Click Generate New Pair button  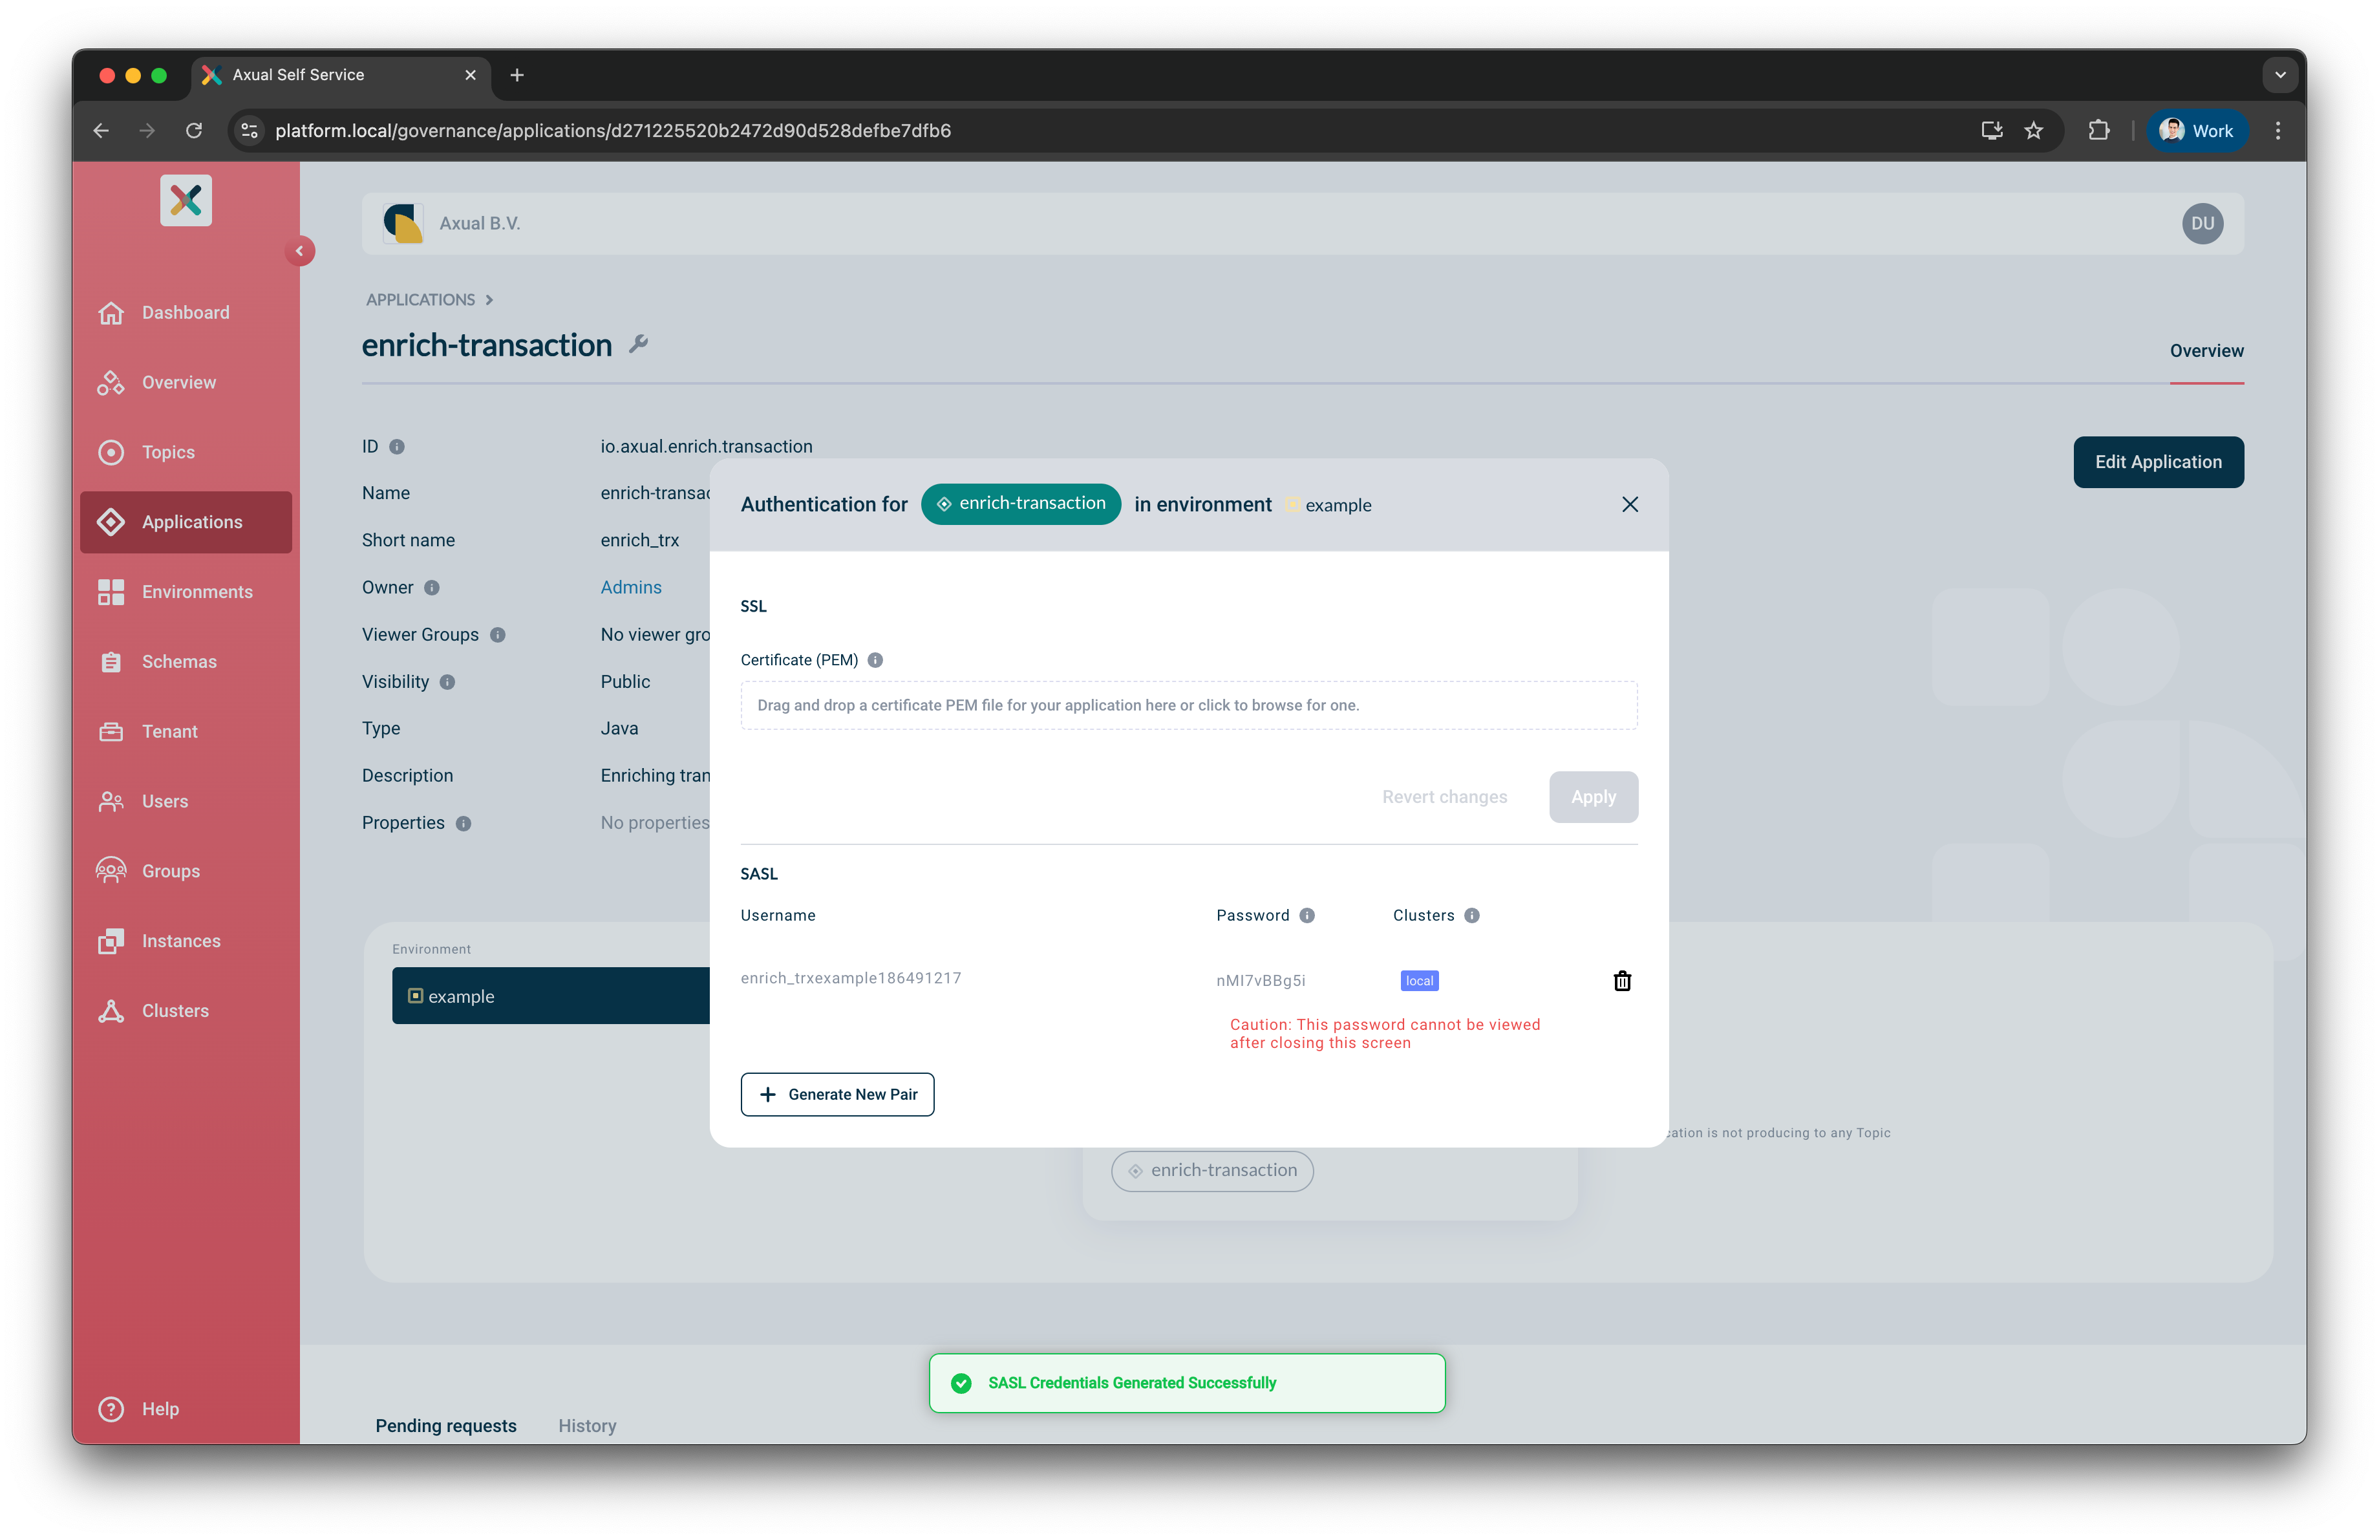point(837,1095)
